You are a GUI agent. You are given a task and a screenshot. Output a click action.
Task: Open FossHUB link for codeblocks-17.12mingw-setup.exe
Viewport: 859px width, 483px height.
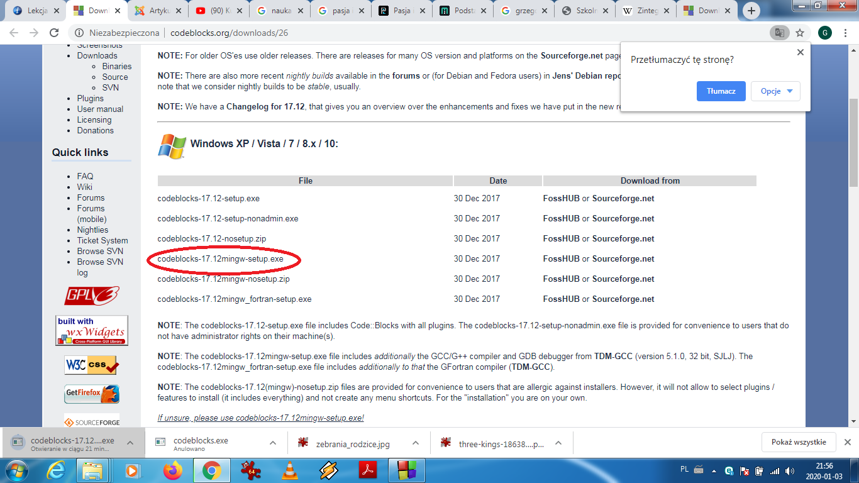pos(562,258)
